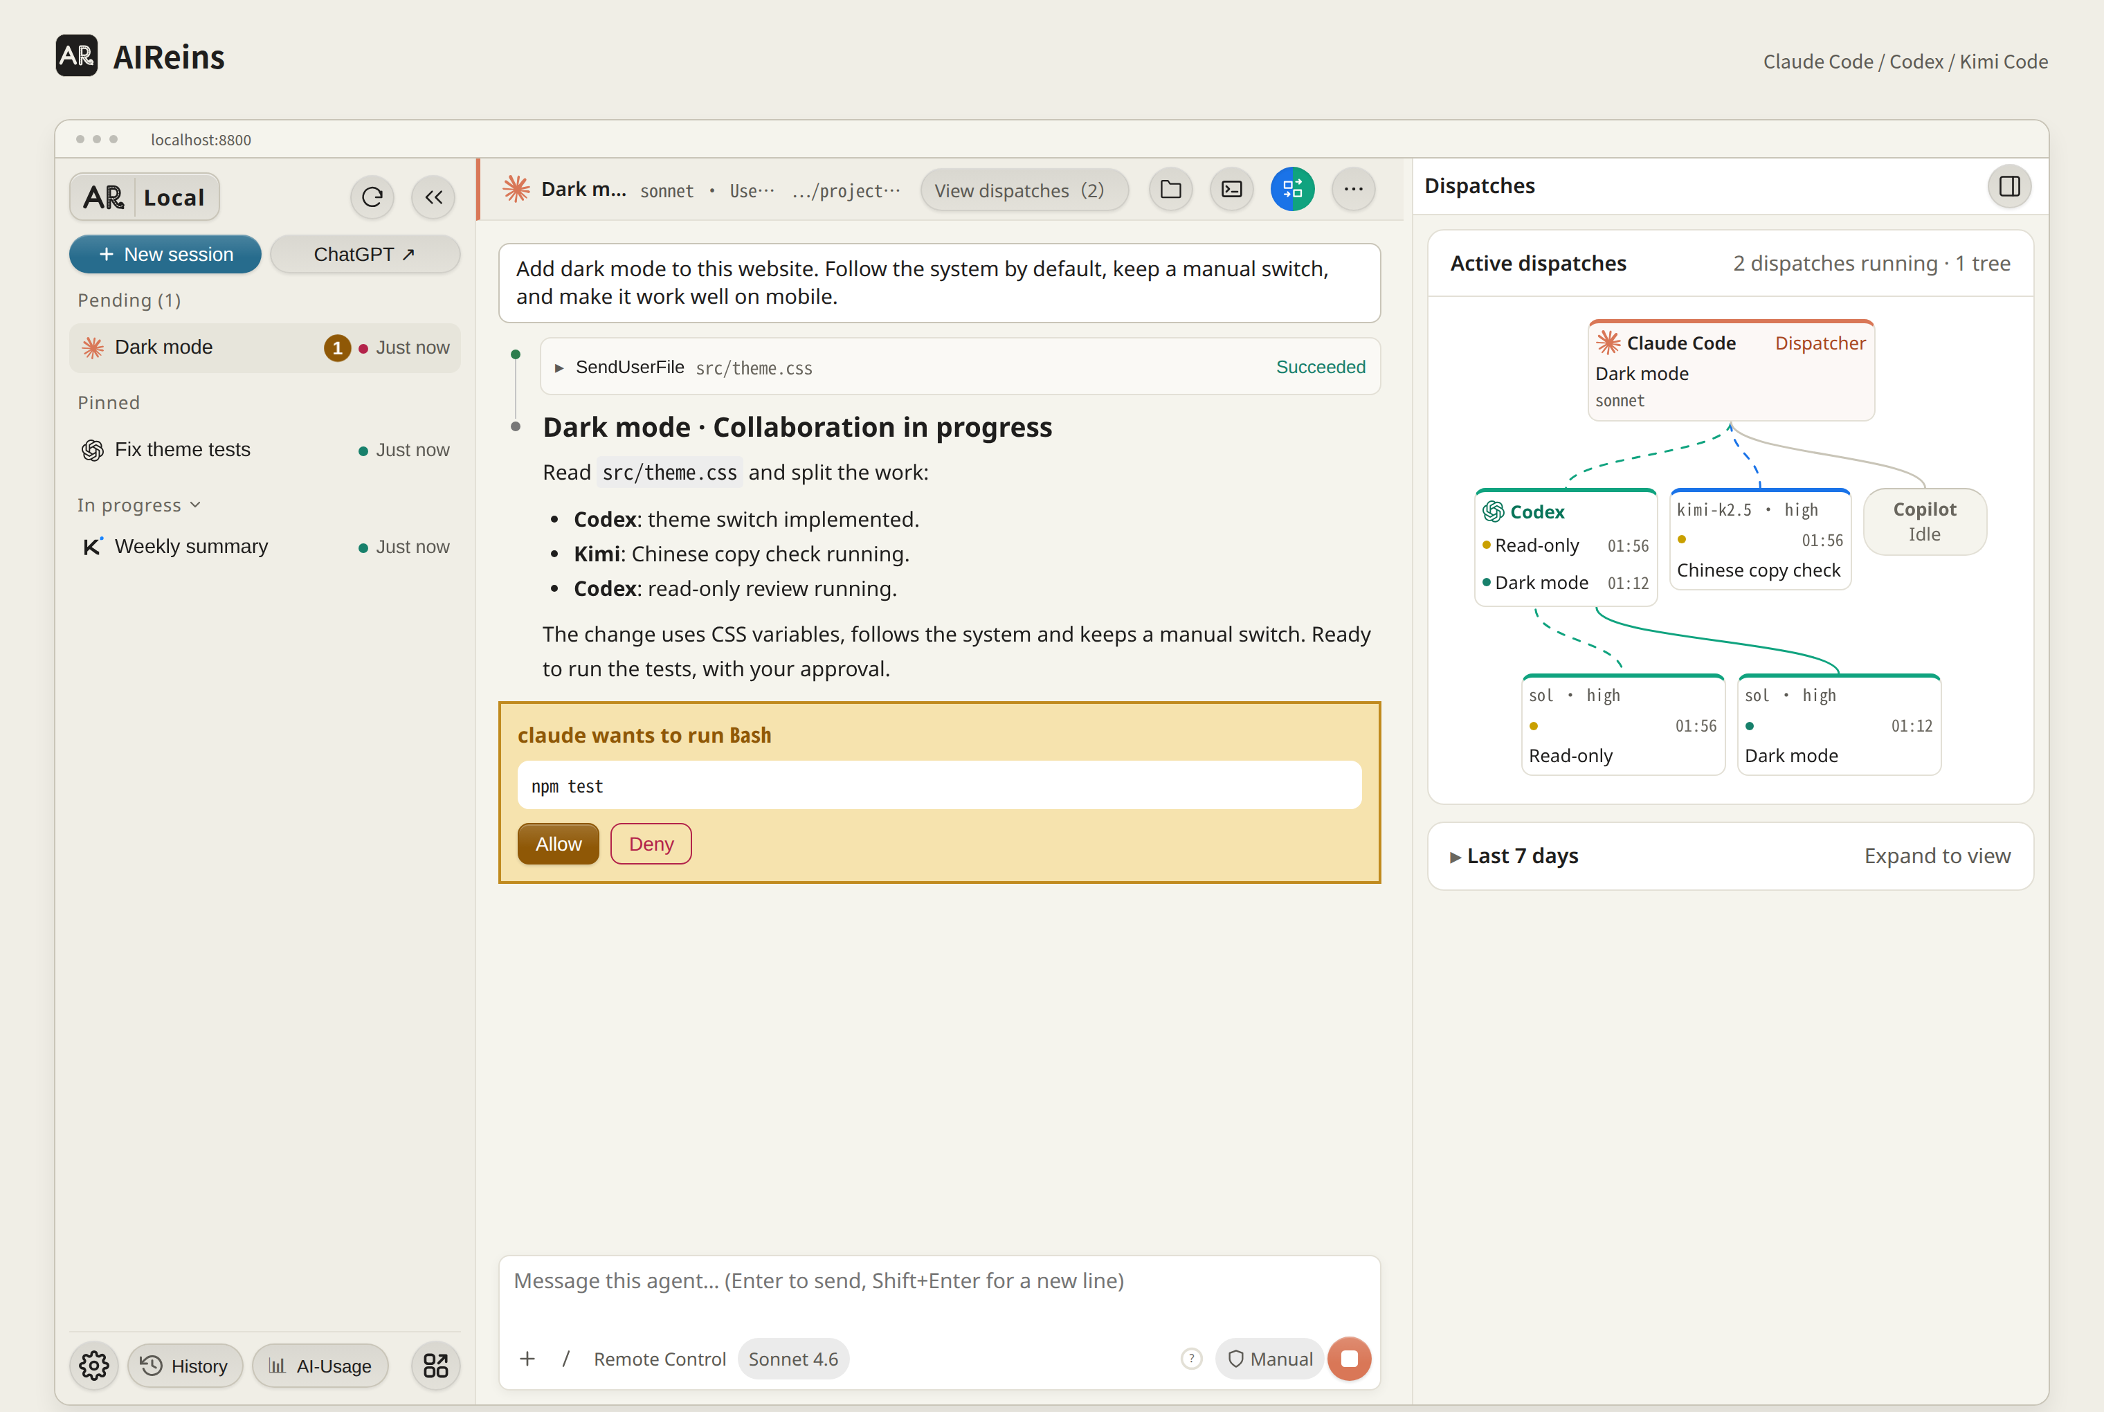This screenshot has height=1412, width=2104.
Task: Expand the Last 7 days section
Action: (x=1730, y=856)
